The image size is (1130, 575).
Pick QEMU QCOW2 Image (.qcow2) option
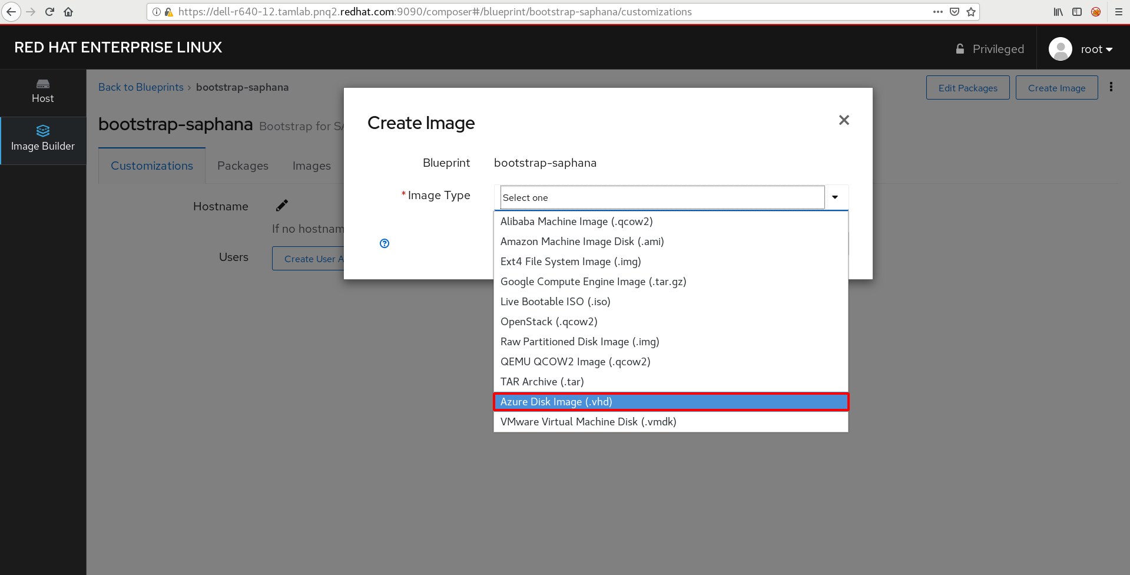tap(575, 362)
